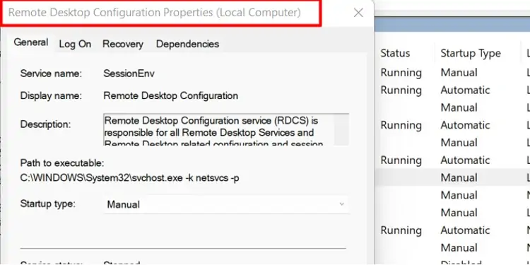Sort Services window by Status column
This screenshot has width=530, height=265.
[395, 53]
